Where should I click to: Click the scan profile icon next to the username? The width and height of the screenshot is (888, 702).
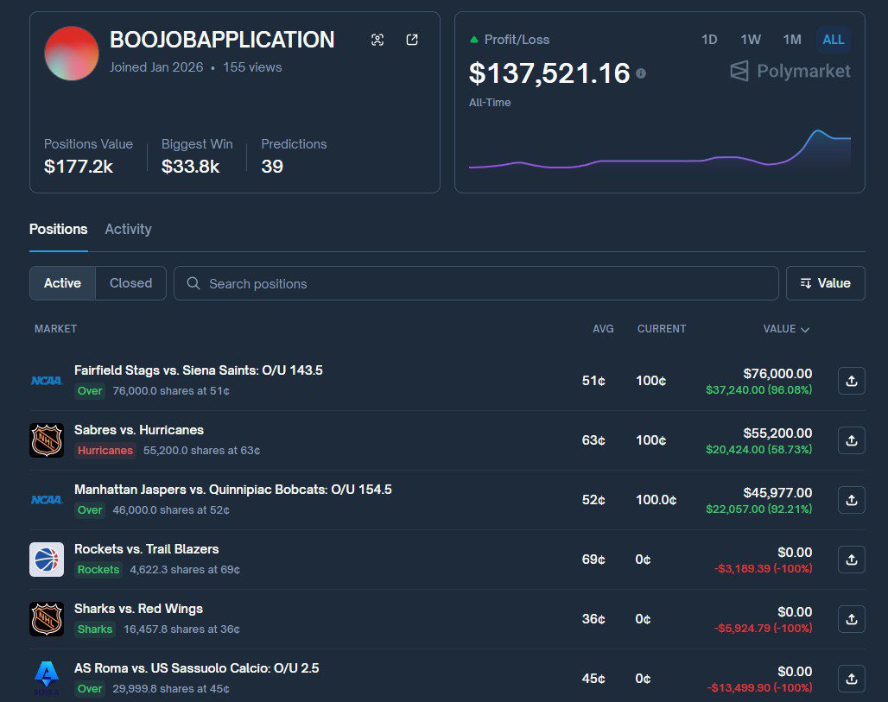[x=377, y=40]
